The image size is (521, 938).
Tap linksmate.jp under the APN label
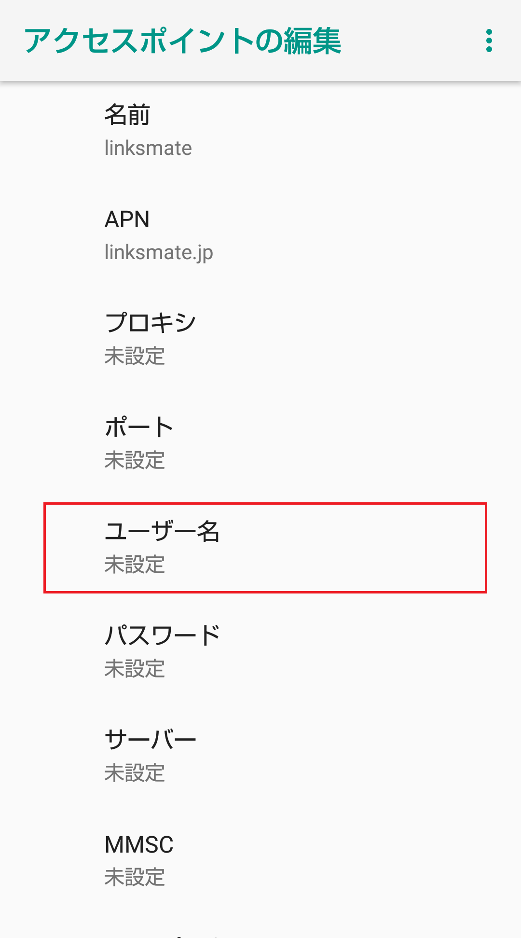[x=159, y=251]
